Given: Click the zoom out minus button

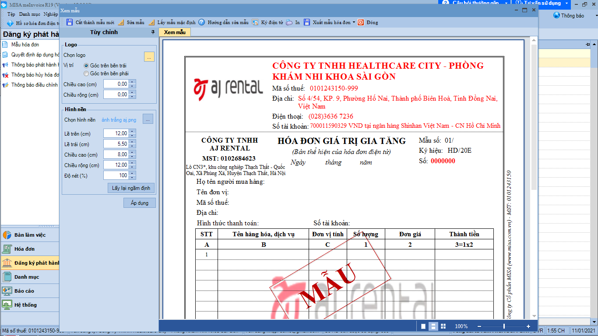Looking at the screenshot, I should [479, 326].
